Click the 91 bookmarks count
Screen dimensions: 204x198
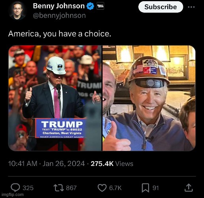point(156,188)
